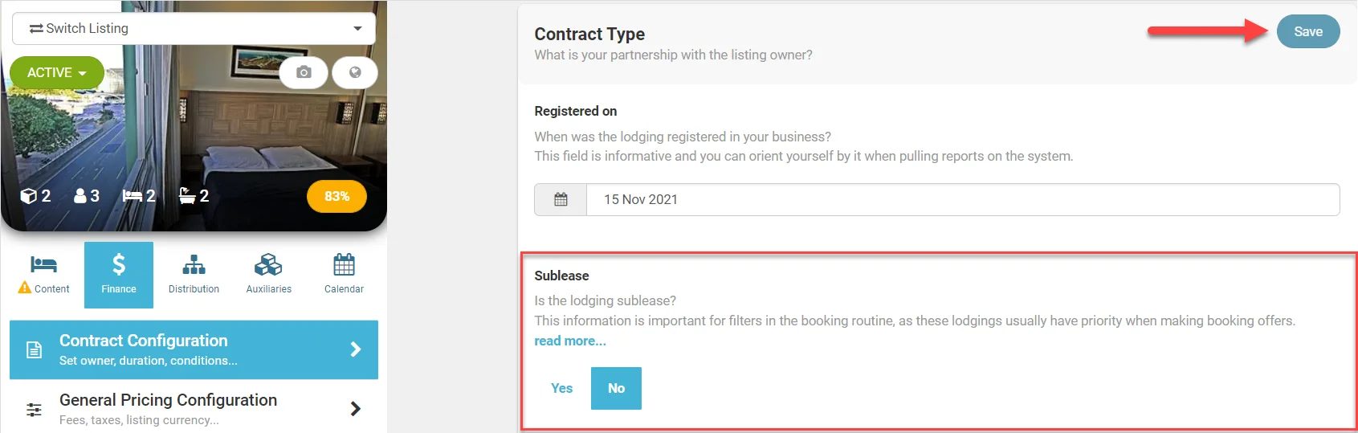Click the read more... link
The width and height of the screenshot is (1358, 433).
[570, 341]
